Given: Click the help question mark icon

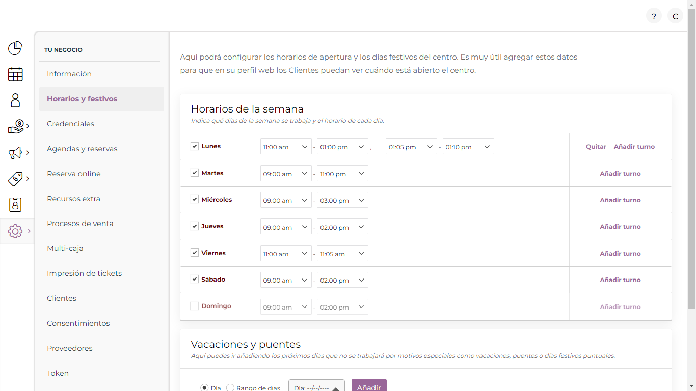Looking at the screenshot, I should click(654, 16).
